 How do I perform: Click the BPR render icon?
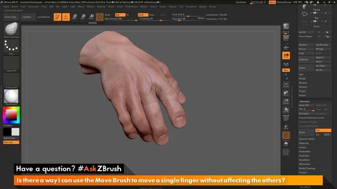pyautogui.click(x=286, y=26)
